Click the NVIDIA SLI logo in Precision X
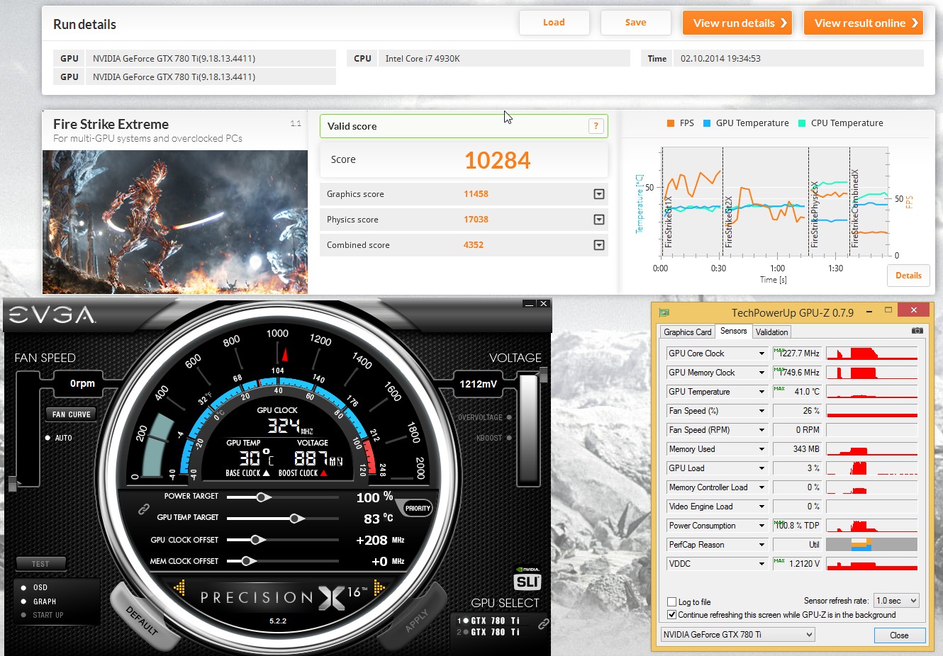This screenshot has height=656, width=943. (528, 579)
